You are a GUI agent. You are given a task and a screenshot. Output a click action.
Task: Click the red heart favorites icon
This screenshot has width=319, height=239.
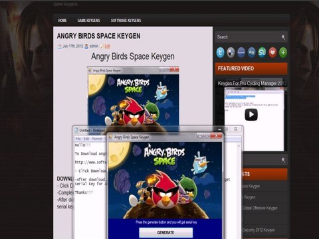[x=272, y=52]
